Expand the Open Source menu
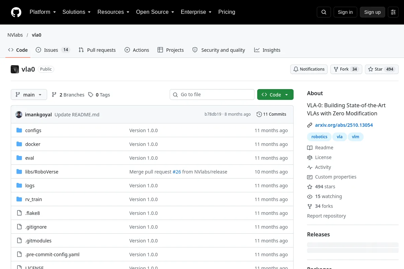Screen dimensions: 404x269 (x=155, y=12)
